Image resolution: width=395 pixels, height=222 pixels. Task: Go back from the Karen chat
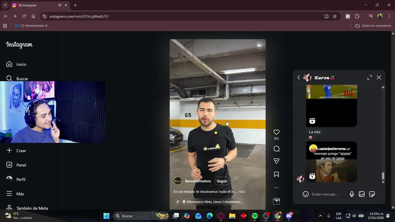click(x=298, y=77)
